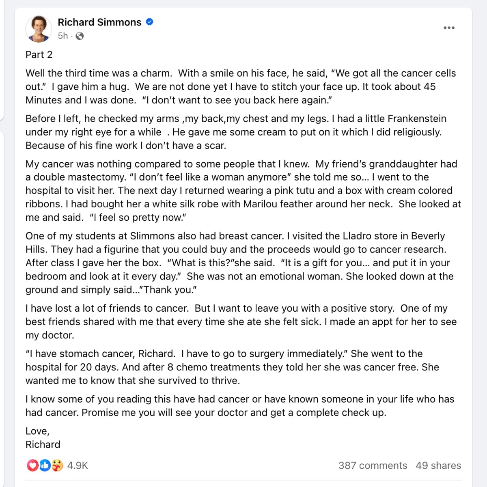
Task: Click paragraph 'I have lost a lot of friends'
Action: [x=241, y=321]
